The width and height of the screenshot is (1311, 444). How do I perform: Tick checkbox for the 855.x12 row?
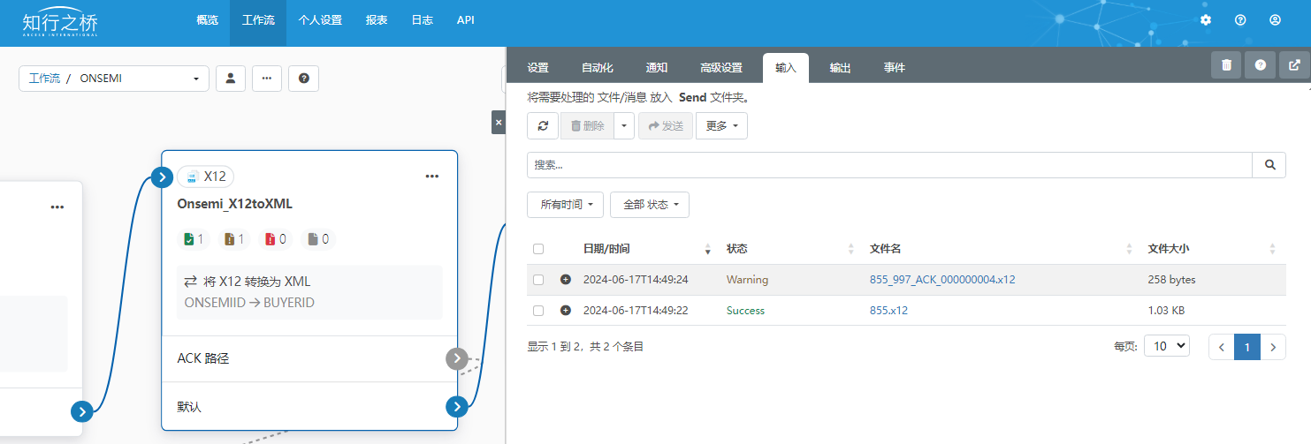click(538, 311)
